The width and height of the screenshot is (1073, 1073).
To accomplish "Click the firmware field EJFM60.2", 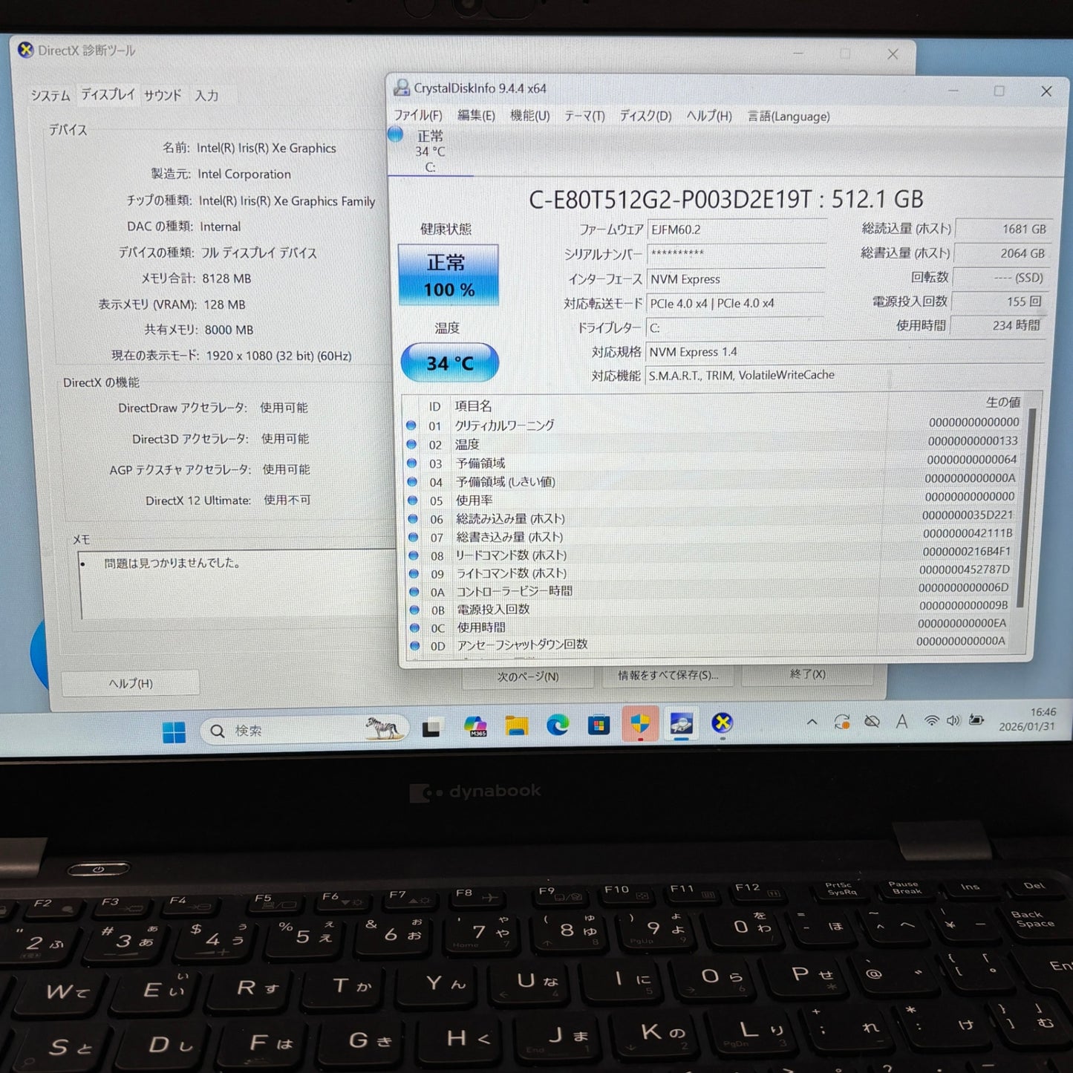I will [x=736, y=229].
